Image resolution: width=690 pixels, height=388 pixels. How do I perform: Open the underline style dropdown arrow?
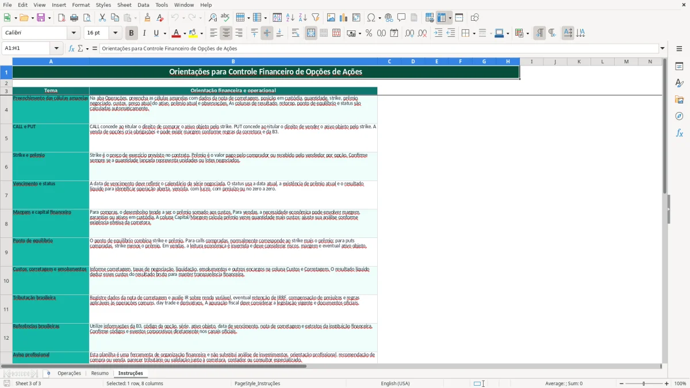pos(164,33)
